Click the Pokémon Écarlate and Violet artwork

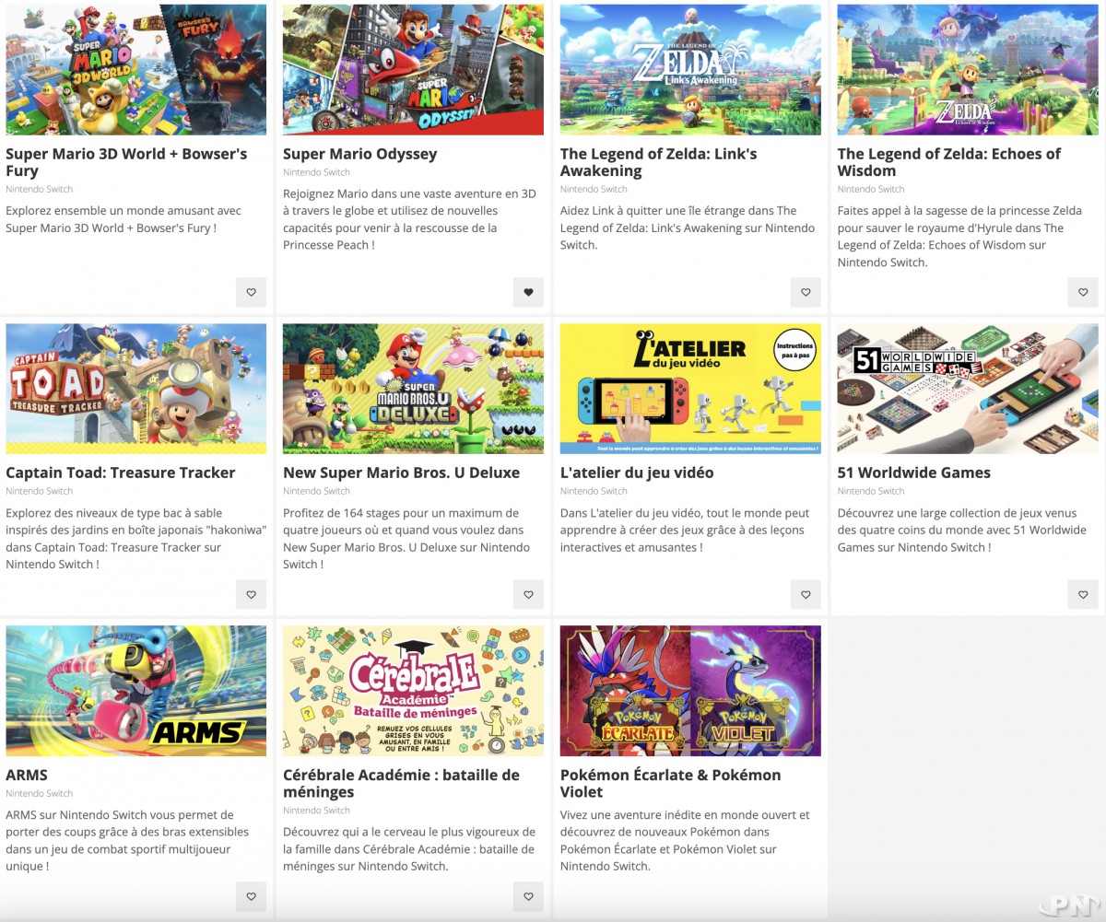coord(689,691)
